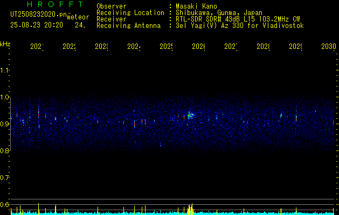Screen dimensions: 339x215
Task: Click the 0.6 frequency axis label
Action: 5,204
